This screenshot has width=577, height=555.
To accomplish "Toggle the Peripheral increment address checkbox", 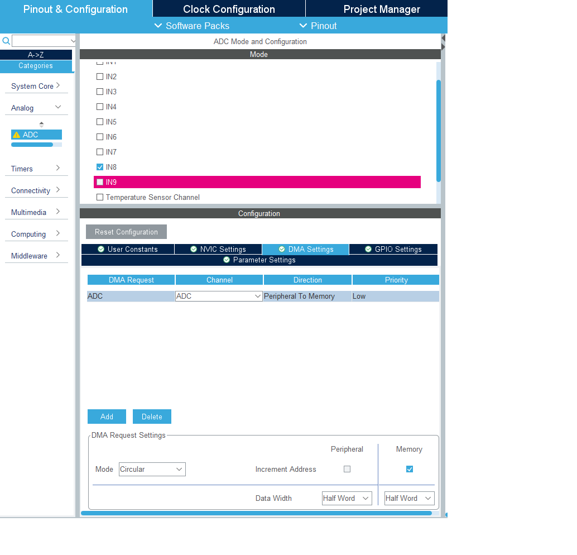I will point(347,469).
